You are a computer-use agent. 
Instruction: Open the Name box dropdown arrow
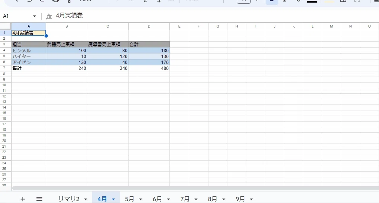coord(35,16)
